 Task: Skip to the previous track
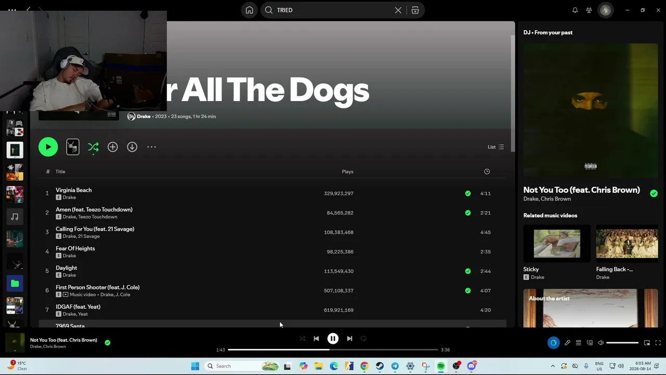pyautogui.click(x=316, y=339)
